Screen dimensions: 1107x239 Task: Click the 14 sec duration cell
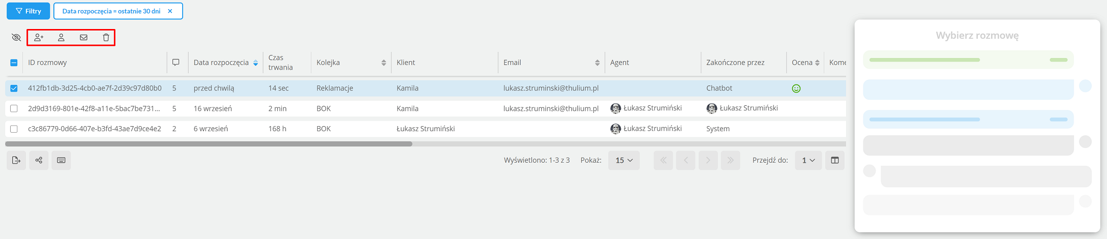click(279, 88)
